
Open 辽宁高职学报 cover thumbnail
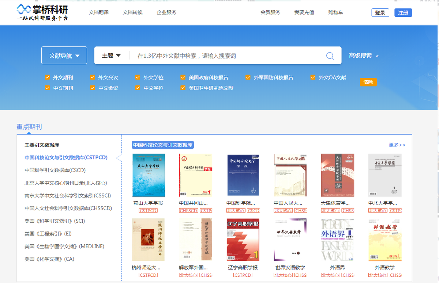click(x=243, y=240)
